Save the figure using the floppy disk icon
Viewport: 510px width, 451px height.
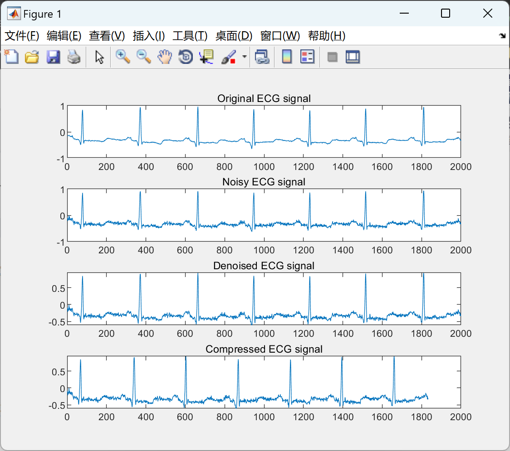pos(53,57)
